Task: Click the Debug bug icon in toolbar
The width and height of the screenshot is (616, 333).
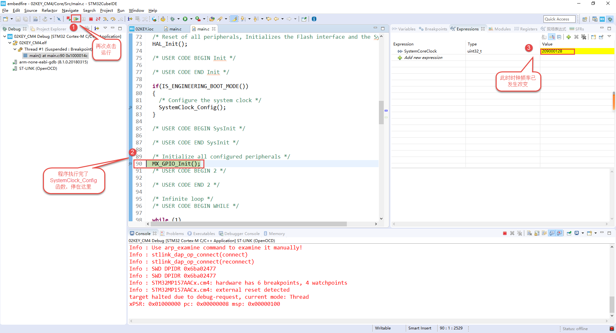Action: [172, 19]
